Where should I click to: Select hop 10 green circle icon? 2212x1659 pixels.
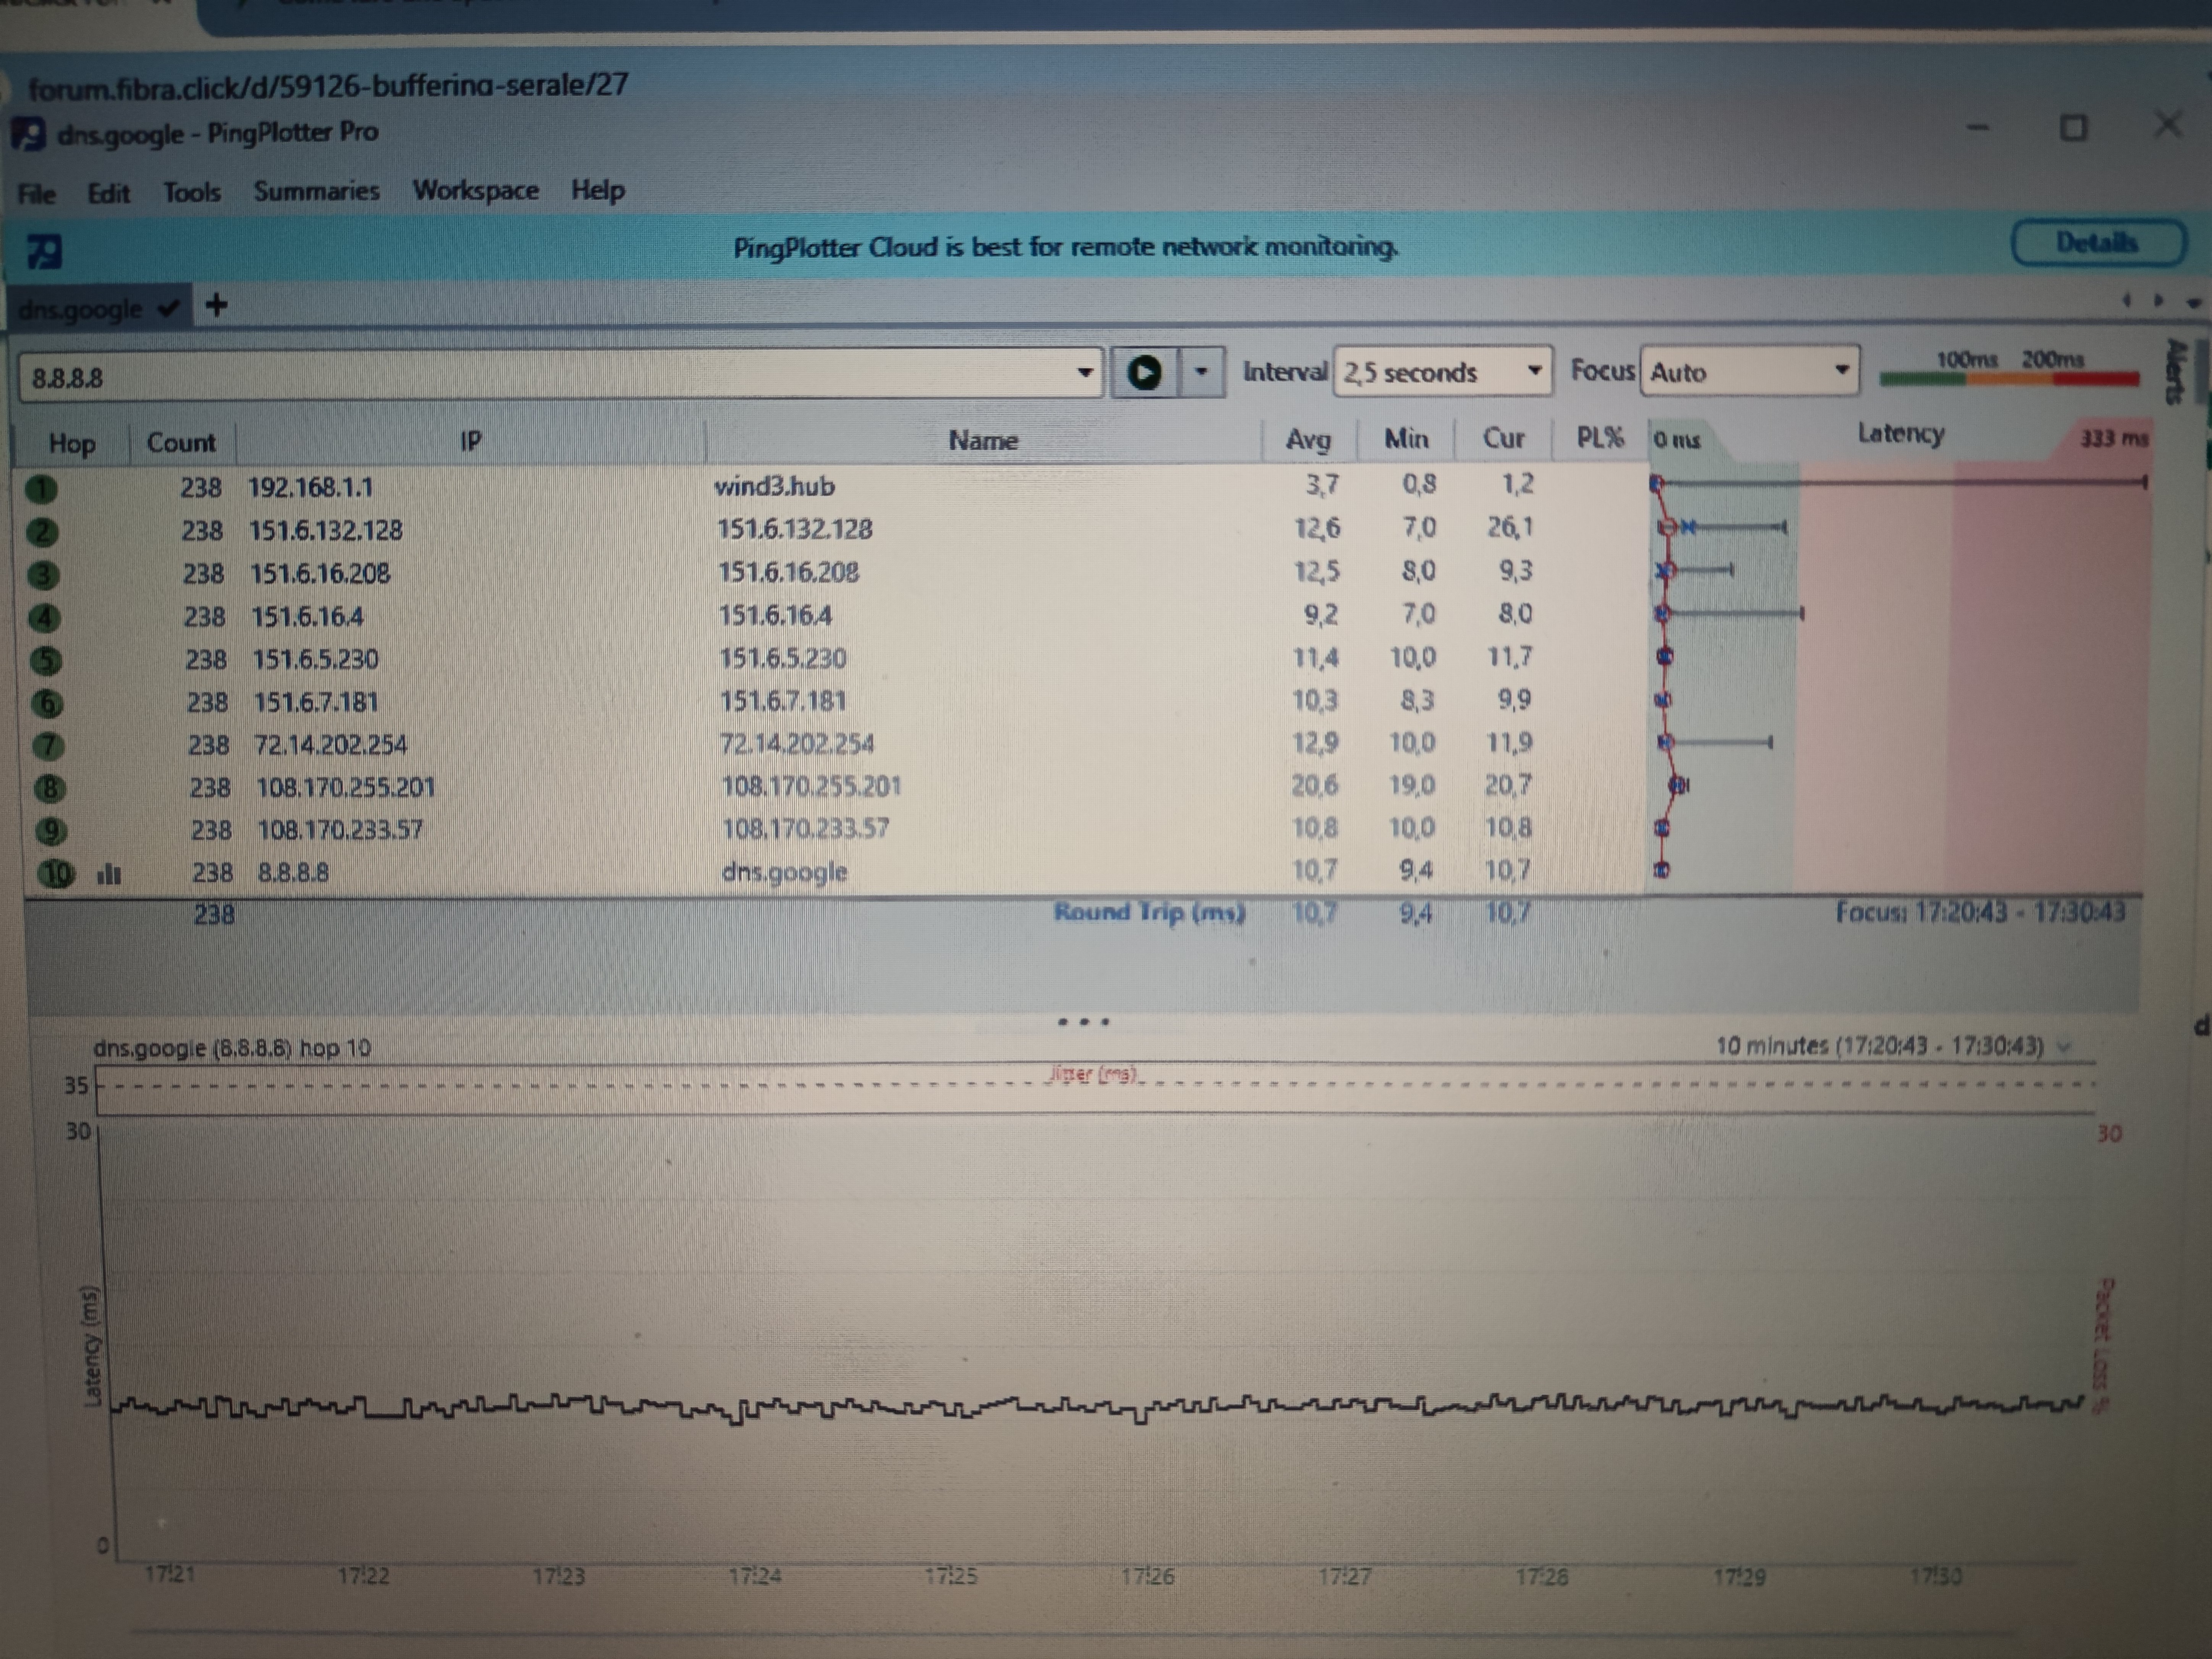click(x=56, y=874)
